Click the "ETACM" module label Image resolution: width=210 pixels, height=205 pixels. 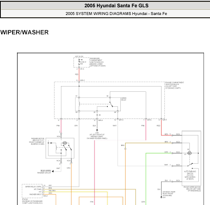25,199
